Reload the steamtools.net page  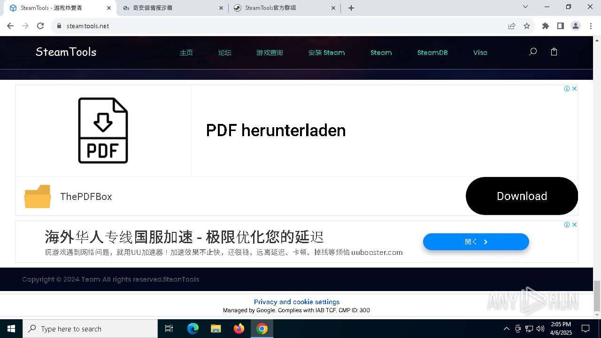click(40, 26)
